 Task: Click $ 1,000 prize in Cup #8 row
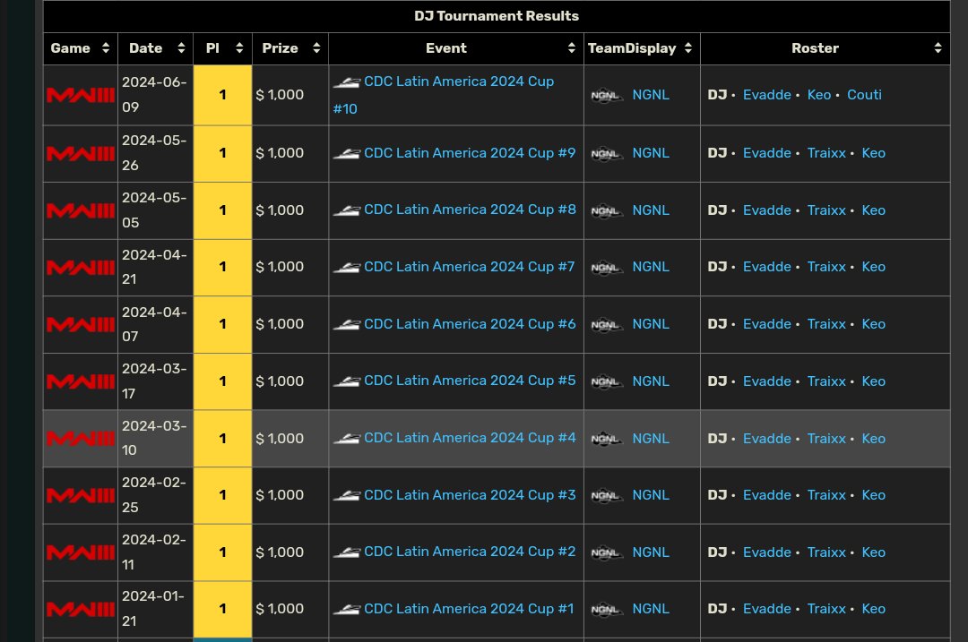coord(280,210)
